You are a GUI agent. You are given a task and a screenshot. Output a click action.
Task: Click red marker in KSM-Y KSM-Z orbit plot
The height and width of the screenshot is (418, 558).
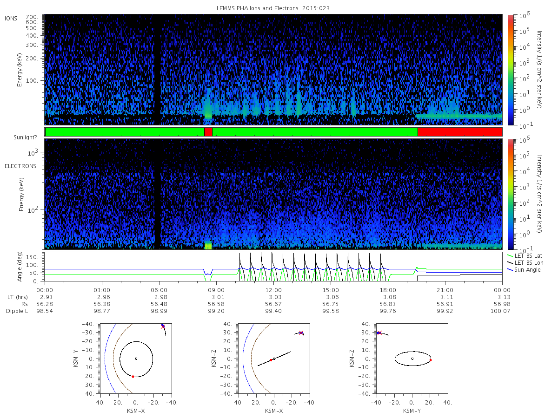point(431,360)
